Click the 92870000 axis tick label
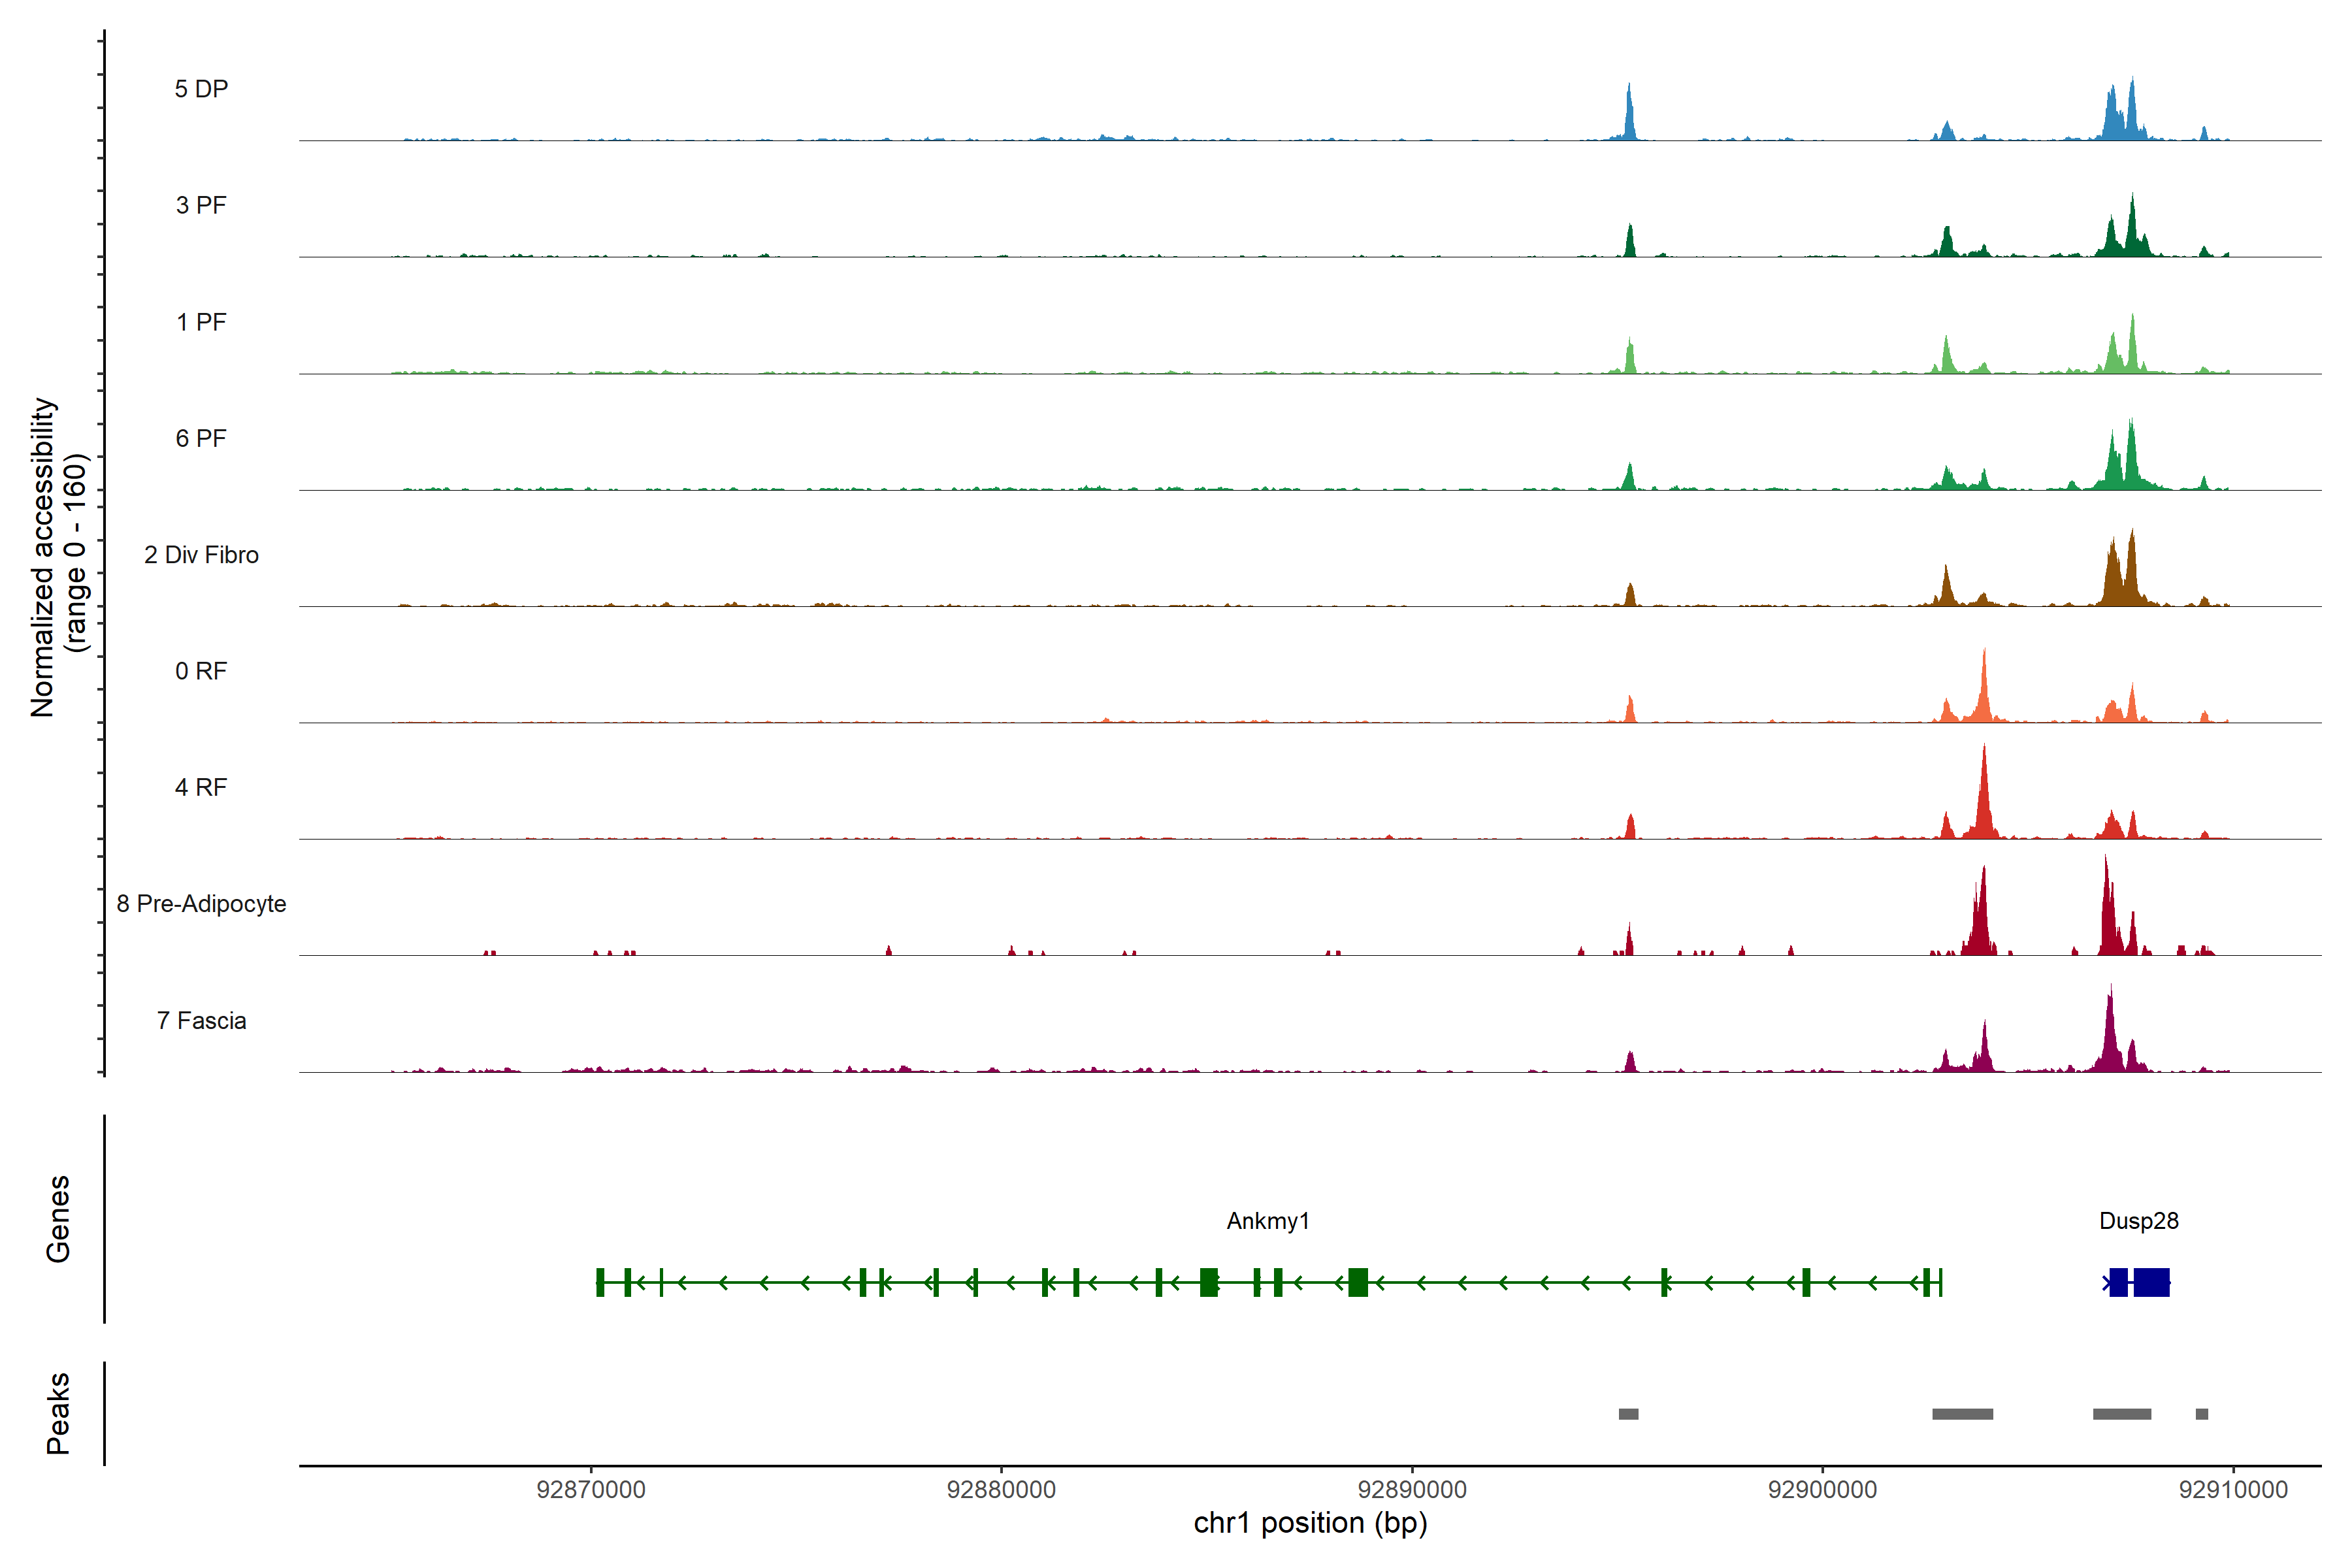Screen dimensions: 2352x1568 click(x=591, y=1490)
